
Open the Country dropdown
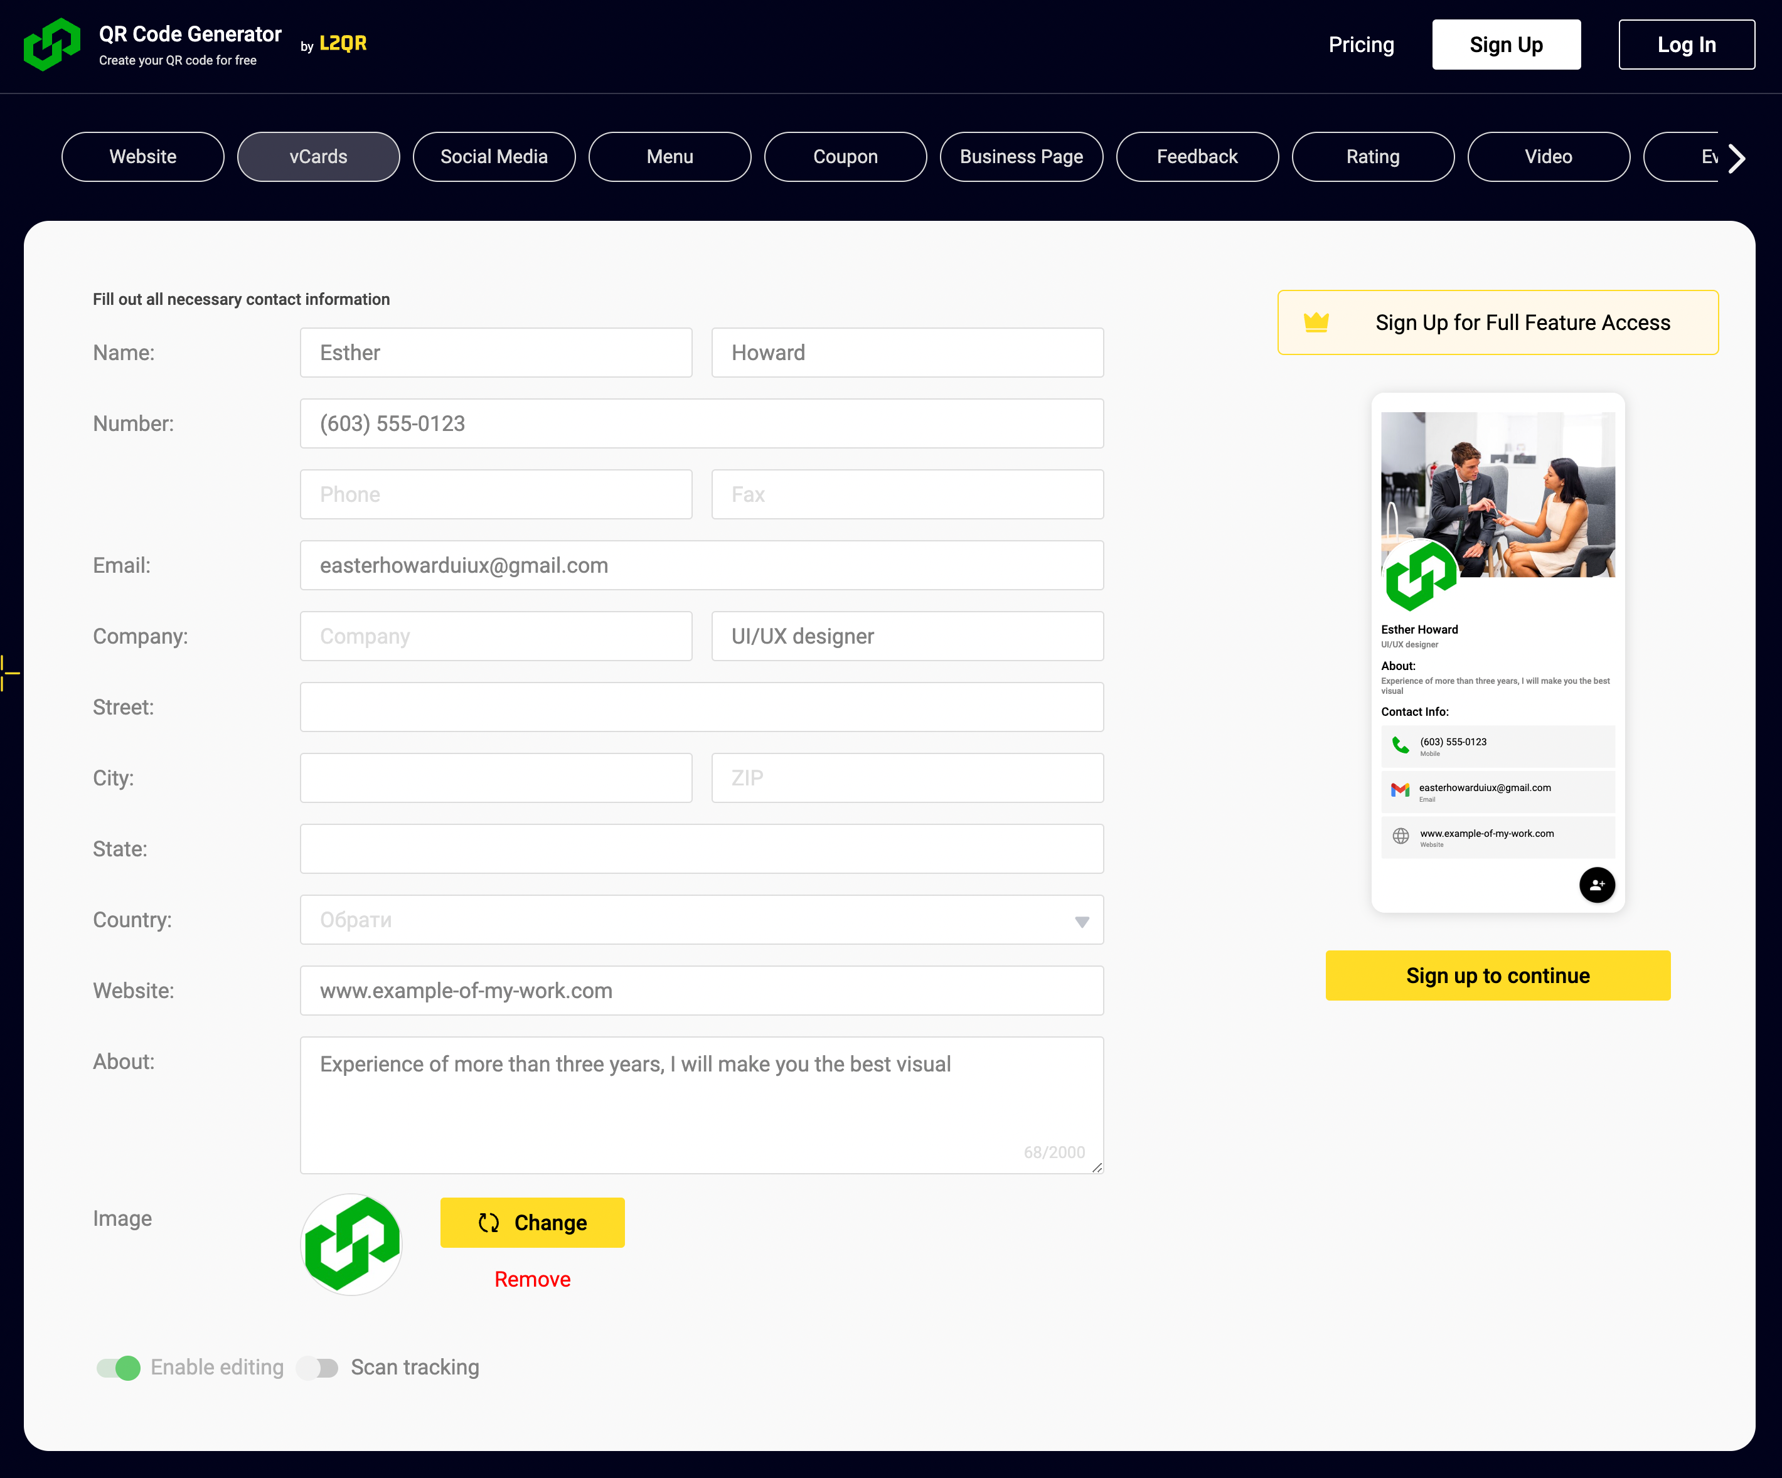click(x=701, y=920)
